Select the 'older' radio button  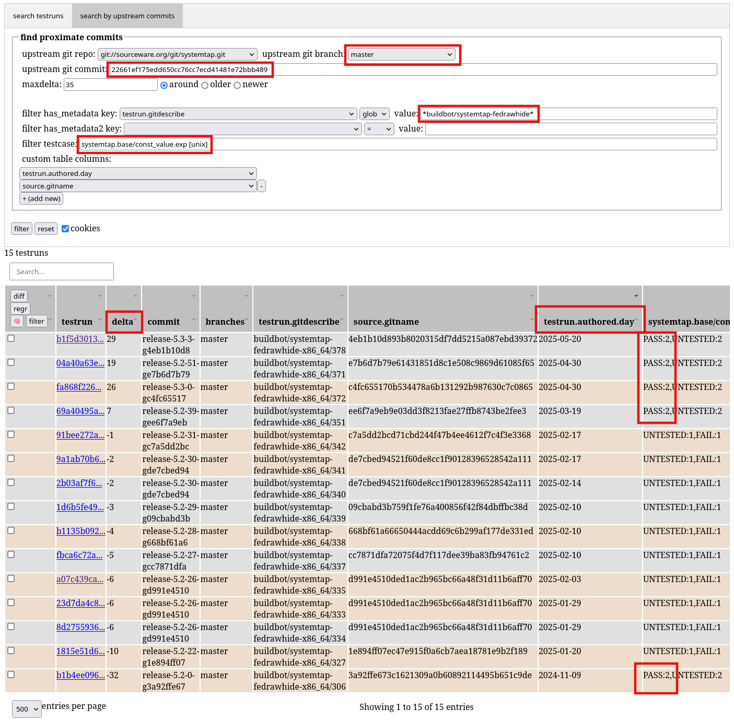(x=205, y=85)
